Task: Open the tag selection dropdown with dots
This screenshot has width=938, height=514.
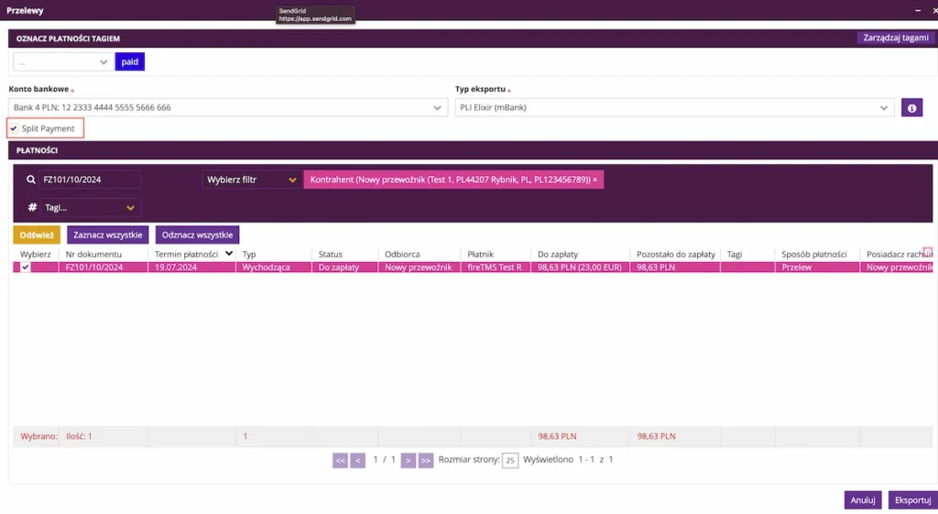Action: 63,61
